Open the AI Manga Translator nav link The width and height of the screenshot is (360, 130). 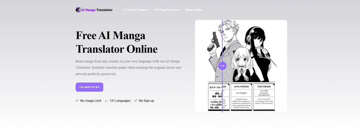click(x=136, y=10)
